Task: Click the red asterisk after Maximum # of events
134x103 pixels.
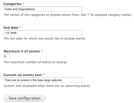Action: (42, 51)
